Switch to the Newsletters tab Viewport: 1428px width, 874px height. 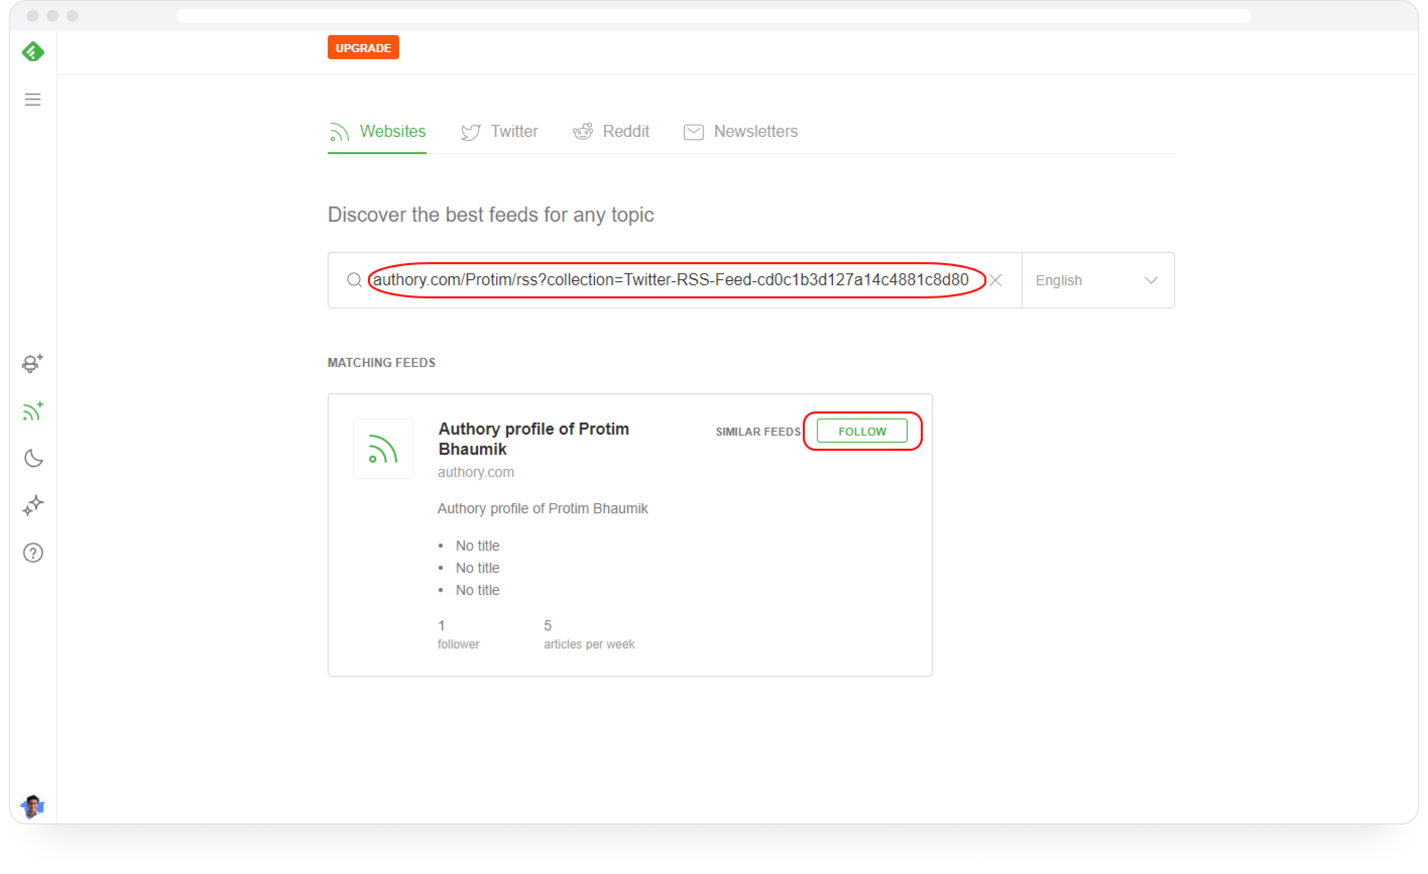[x=741, y=131]
